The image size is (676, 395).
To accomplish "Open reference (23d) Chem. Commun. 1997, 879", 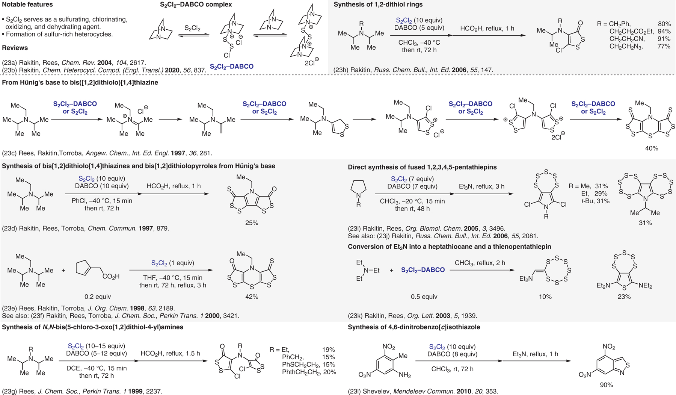I will click(x=86, y=228).
